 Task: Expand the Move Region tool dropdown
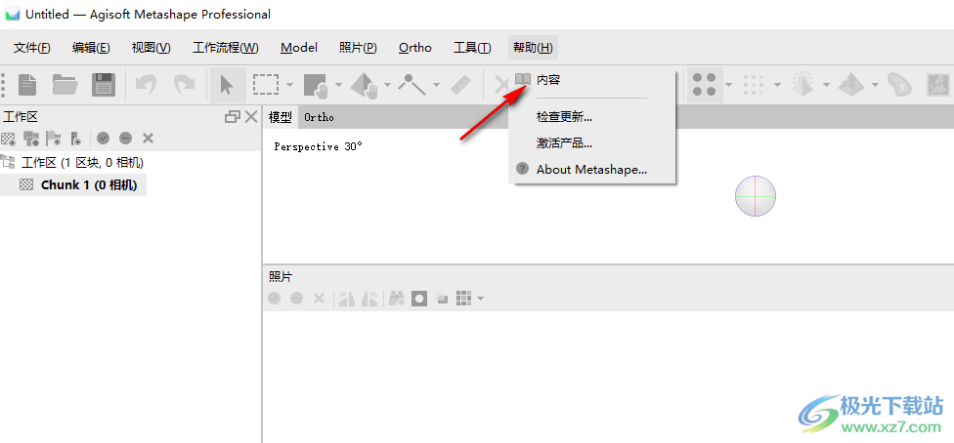click(338, 85)
